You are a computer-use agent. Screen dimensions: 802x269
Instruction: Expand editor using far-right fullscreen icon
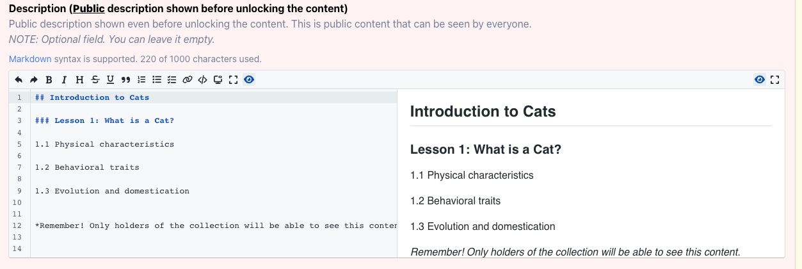pyautogui.click(x=775, y=80)
